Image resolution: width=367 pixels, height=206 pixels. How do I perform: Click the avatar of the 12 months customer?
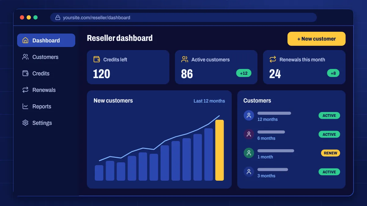coord(249,115)
